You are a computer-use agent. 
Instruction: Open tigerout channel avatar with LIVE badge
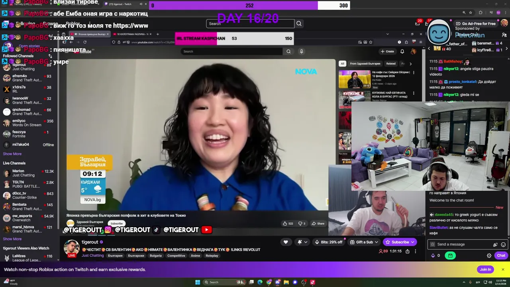coord(72,248)
